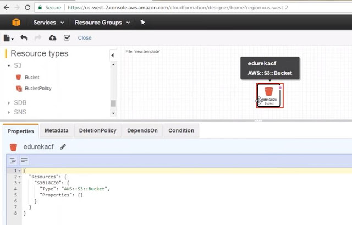Switch to the Condition tab
Screen dimensions: 352x225
[181, 130]
